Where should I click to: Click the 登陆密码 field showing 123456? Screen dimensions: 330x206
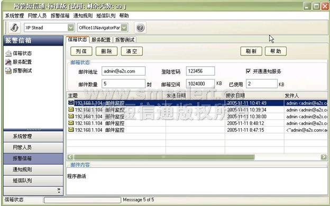coord(200,71)
